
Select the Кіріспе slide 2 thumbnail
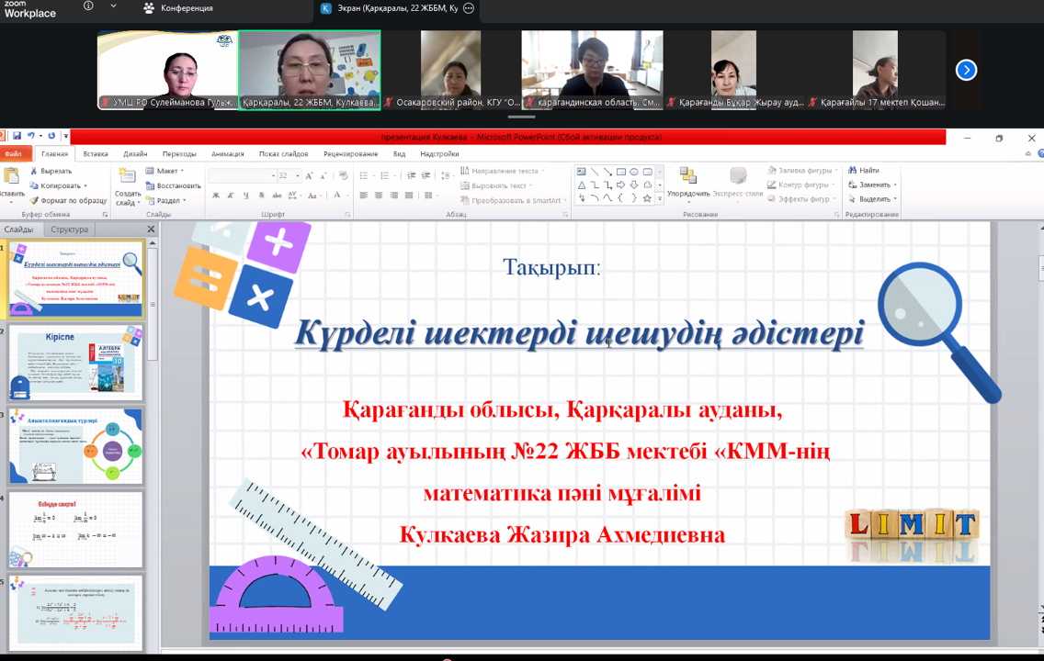76,362
